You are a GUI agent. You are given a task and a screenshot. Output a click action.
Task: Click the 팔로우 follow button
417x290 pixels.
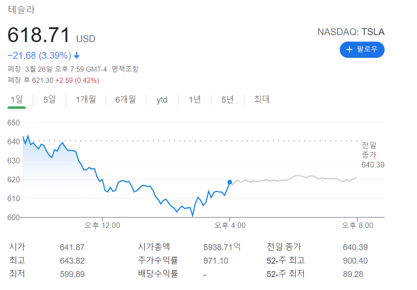[x=361, y=49]
